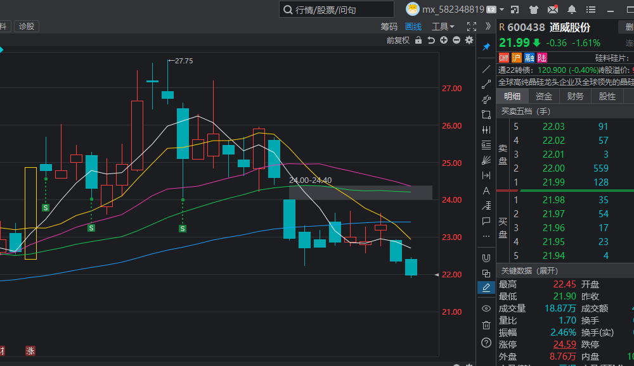Open notifications bell icon
This screenshot has height=366, width=634.
pos(572,9)
